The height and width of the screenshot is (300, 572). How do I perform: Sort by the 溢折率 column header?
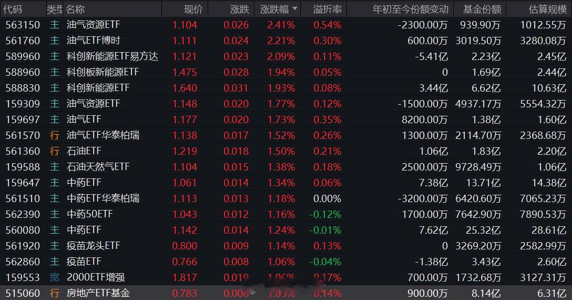tap(327, 9)
